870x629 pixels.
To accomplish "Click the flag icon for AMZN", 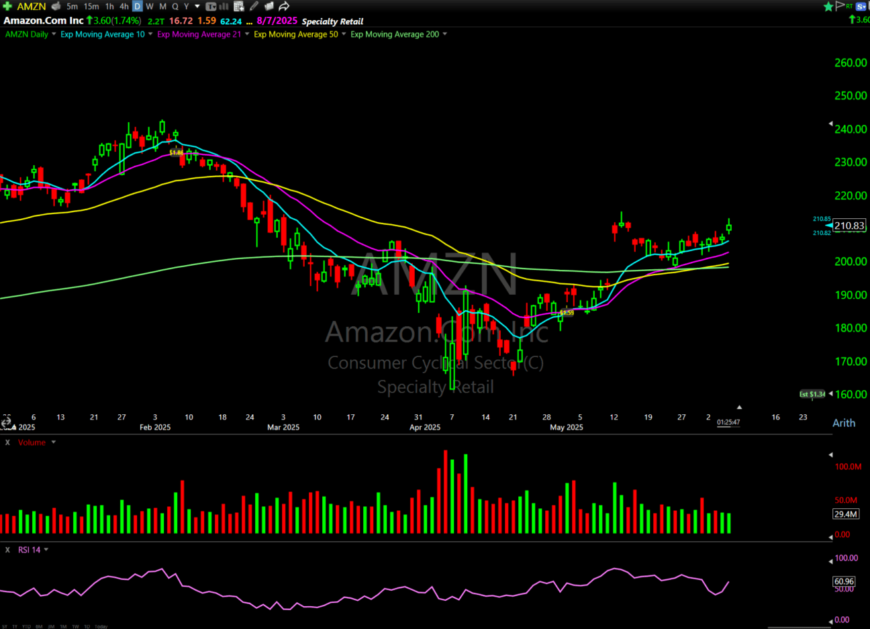I will click(840, 6).
